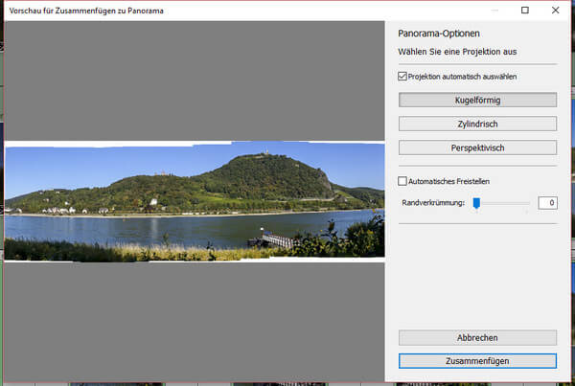Click the 'Vorschau für Zusammenfügen zu Panorama' title
Viewport: 575px width, 386px height.
pyautogui.click(x=86, y=11)
